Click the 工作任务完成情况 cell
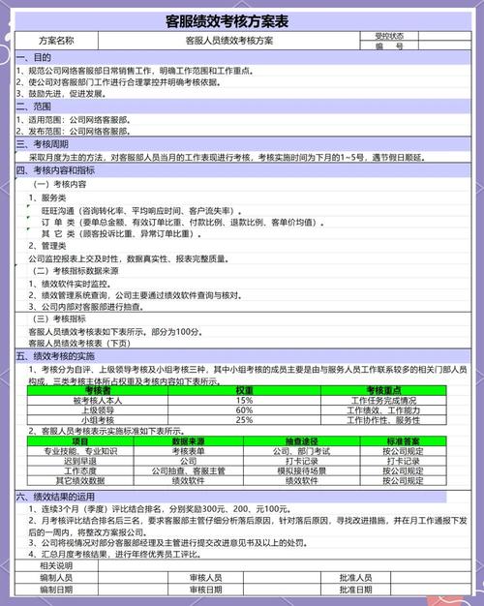This screenshot has height=606, width=484. pyautogui.click(x=383, y=401)
